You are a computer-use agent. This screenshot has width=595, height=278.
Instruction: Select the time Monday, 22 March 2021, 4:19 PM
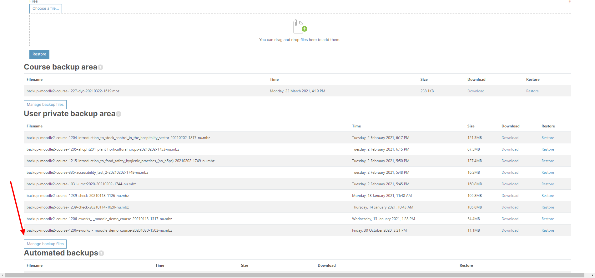point(297,91)
